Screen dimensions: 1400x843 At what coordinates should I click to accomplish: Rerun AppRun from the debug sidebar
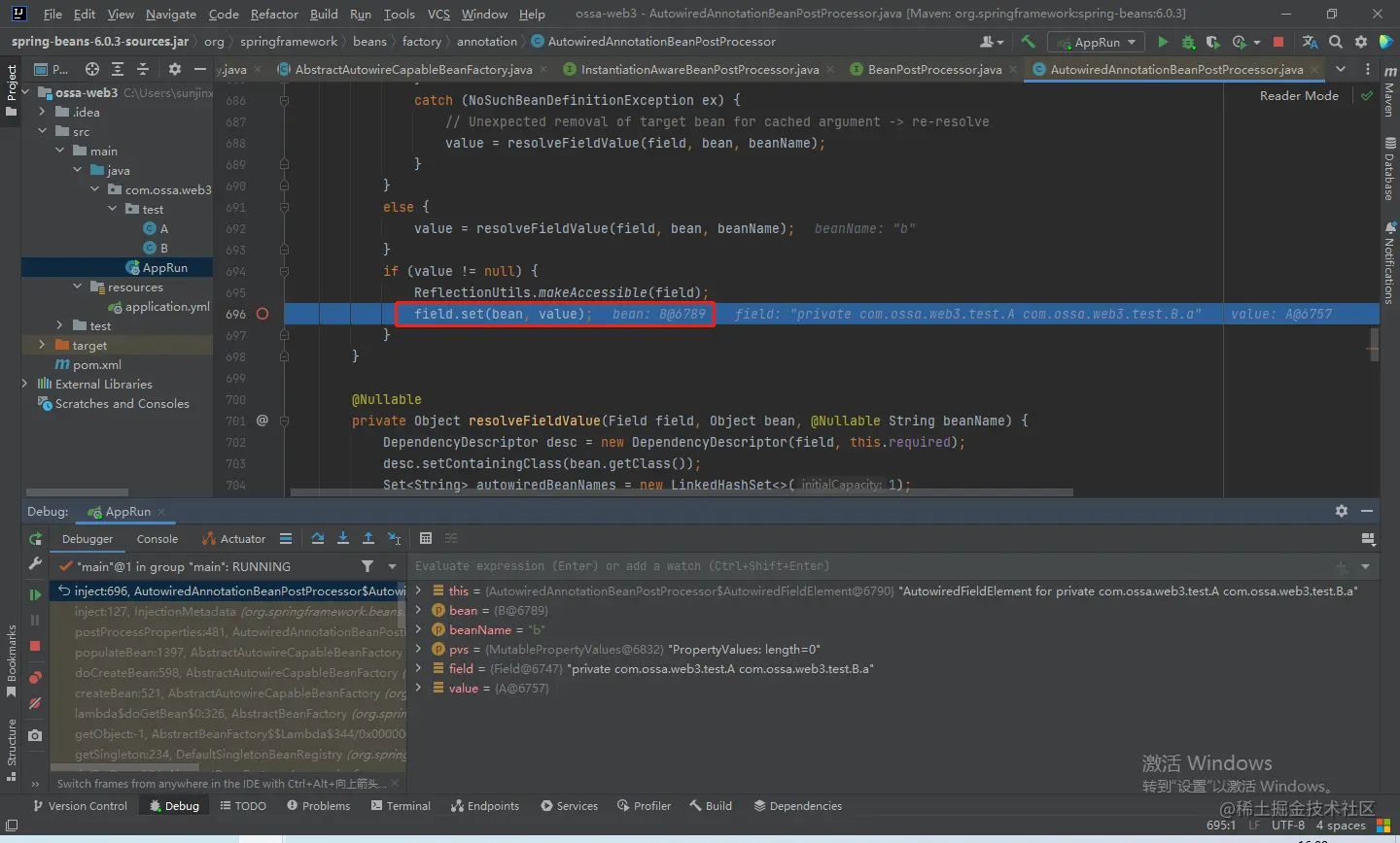click(35, 539)
